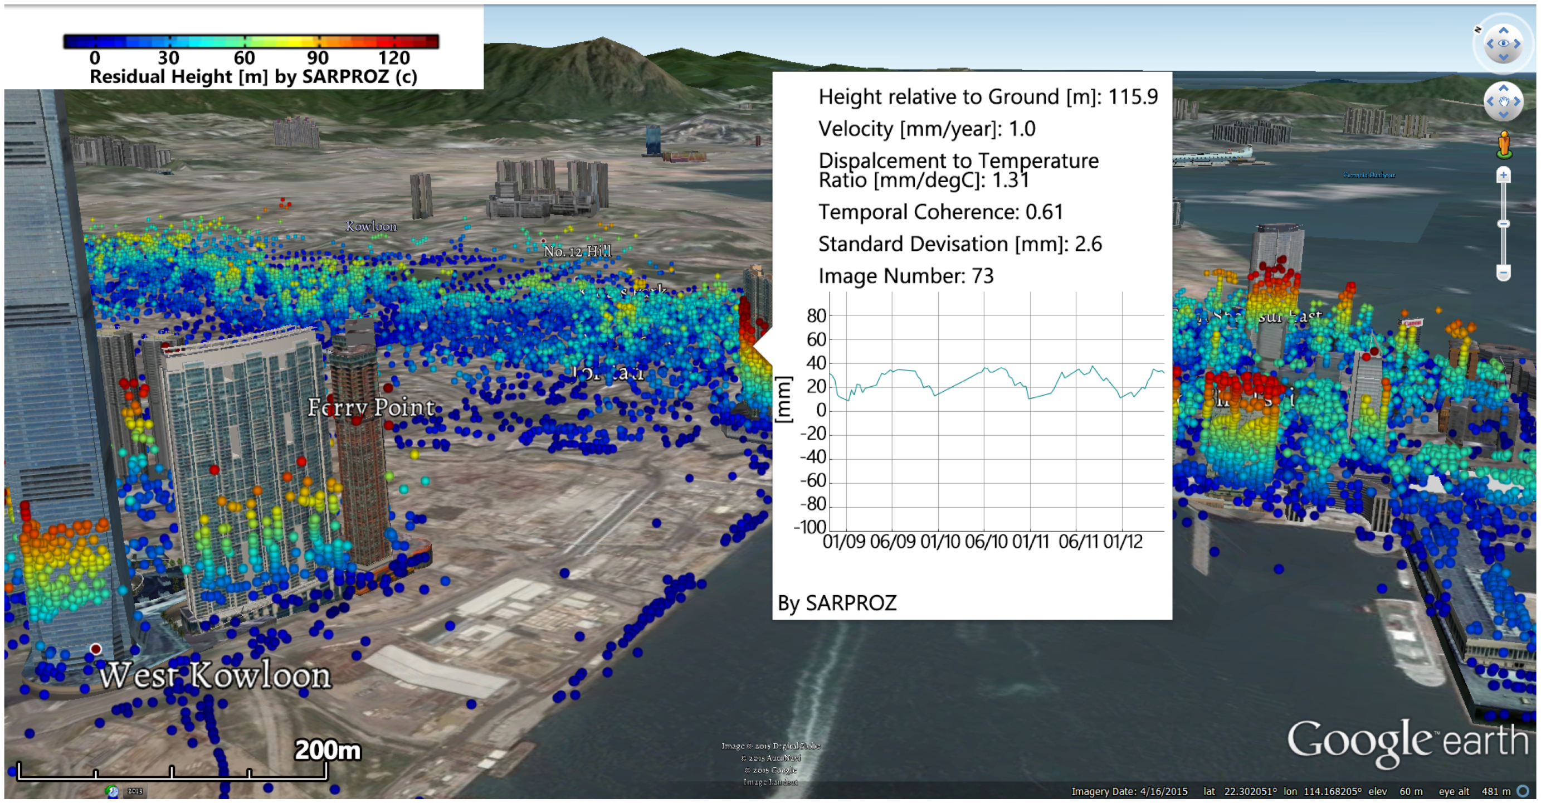Click the N north marker on compass ring

click(1477, 30)
